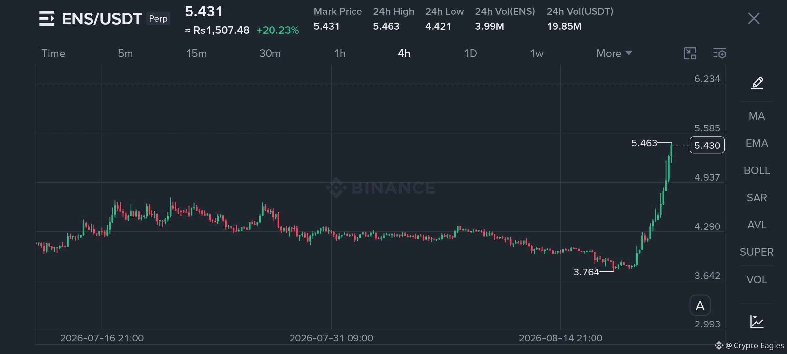Select the drawing pencil tool
Viewport: 787px width, 354px height.
pyautogui.click(x=757, y=83)
